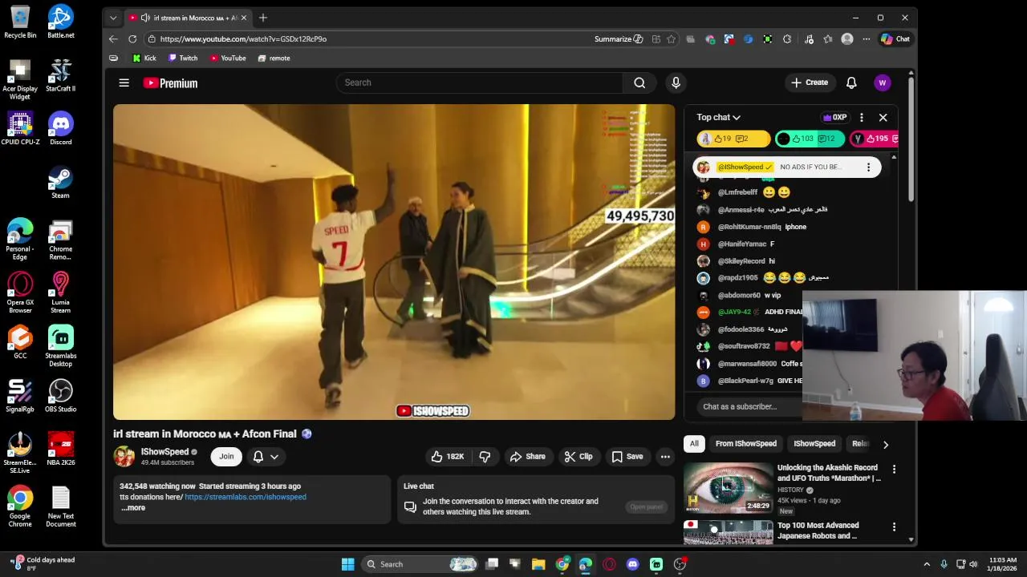Click the Windows taskbar Search box
The width and height of the screenshot is (1027, 577).
(x=420, y=564)
